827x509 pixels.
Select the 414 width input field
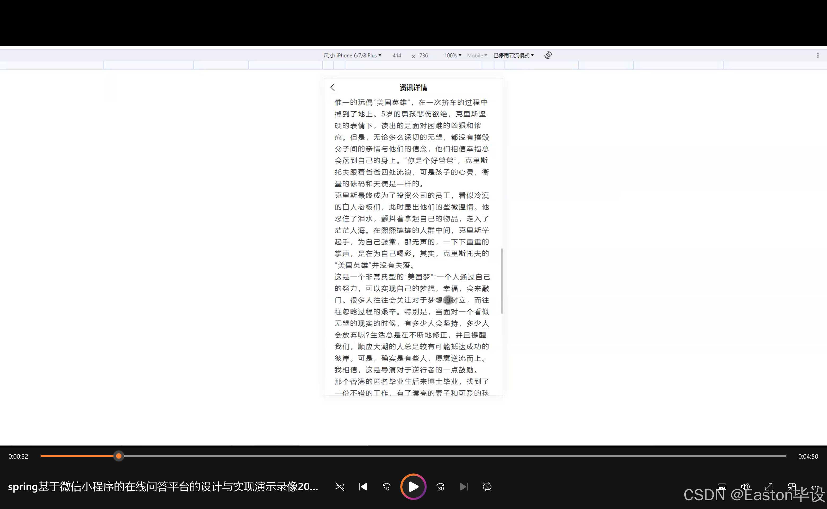397,55
